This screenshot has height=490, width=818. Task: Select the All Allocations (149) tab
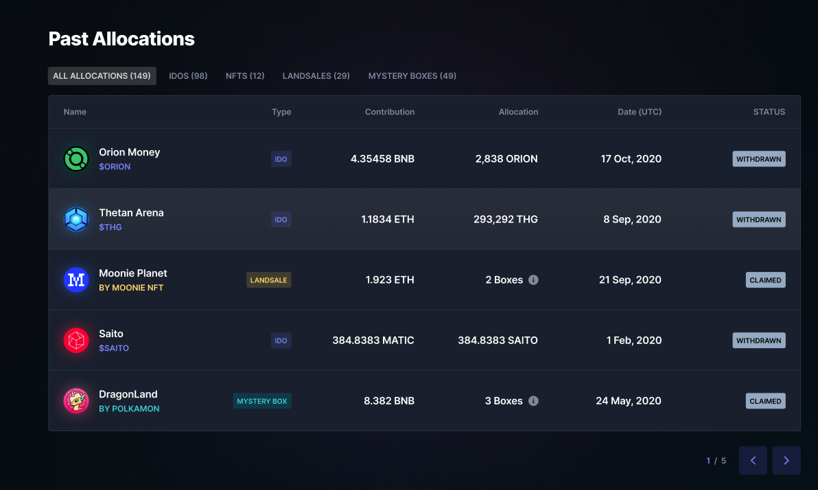point(102,76)
